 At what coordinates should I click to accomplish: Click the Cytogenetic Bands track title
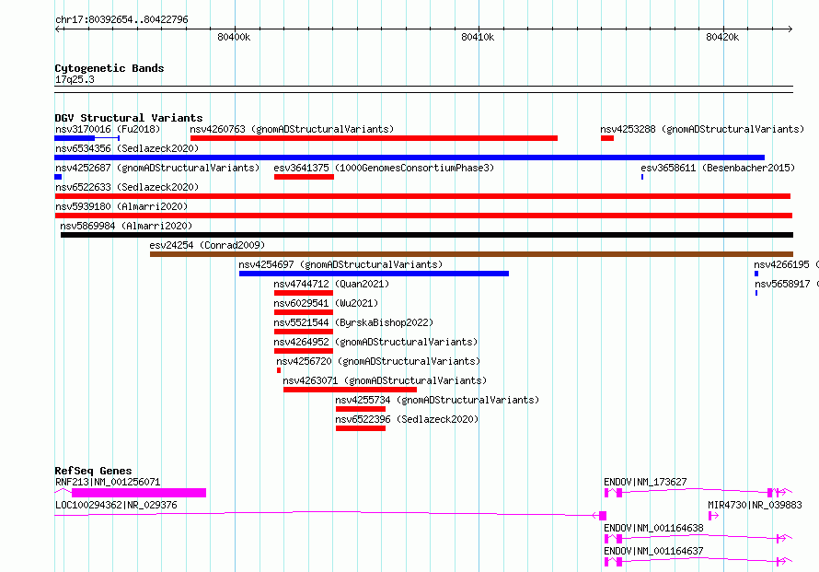point(110,68)
